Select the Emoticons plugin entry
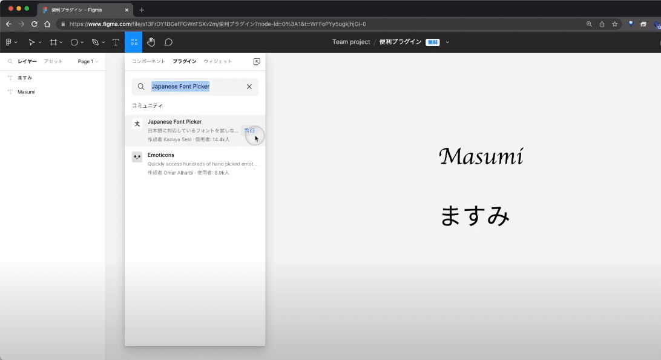 [x=195, y=163]
